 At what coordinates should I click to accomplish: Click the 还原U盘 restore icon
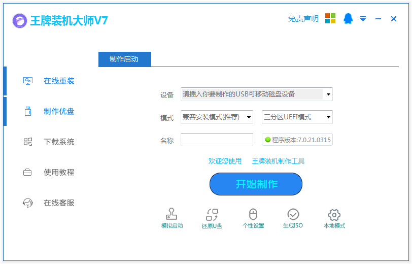(x=212, y=215)
